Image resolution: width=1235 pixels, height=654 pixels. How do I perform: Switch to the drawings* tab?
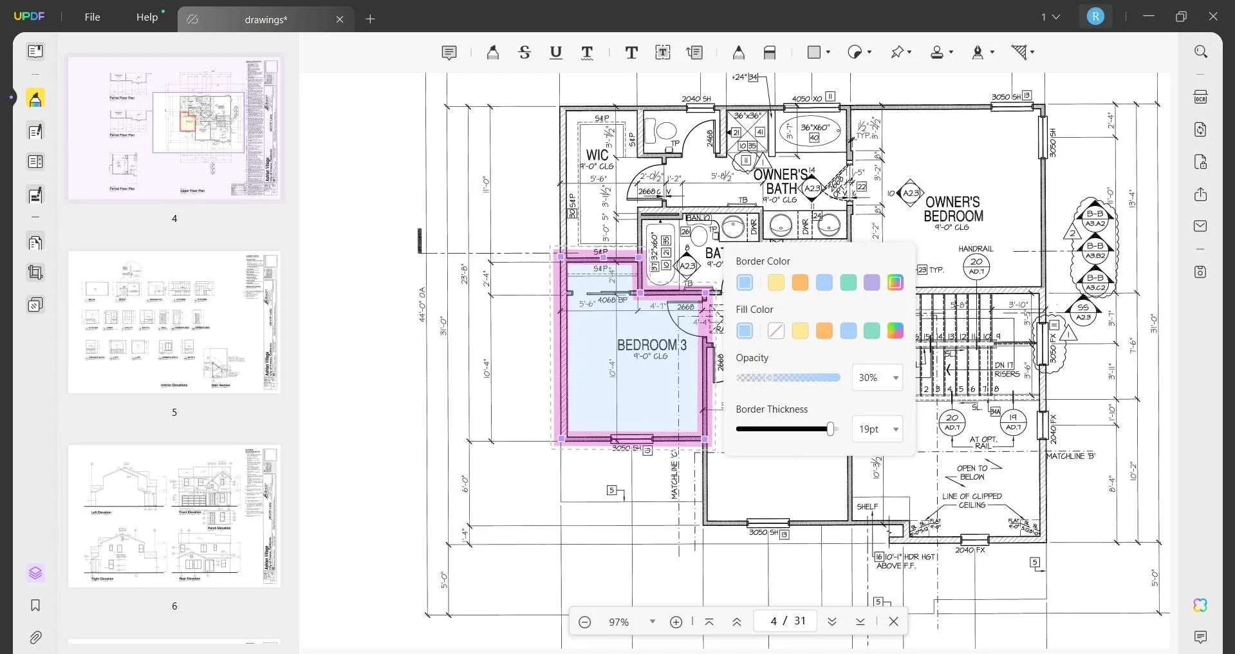[x=266, y=19]
